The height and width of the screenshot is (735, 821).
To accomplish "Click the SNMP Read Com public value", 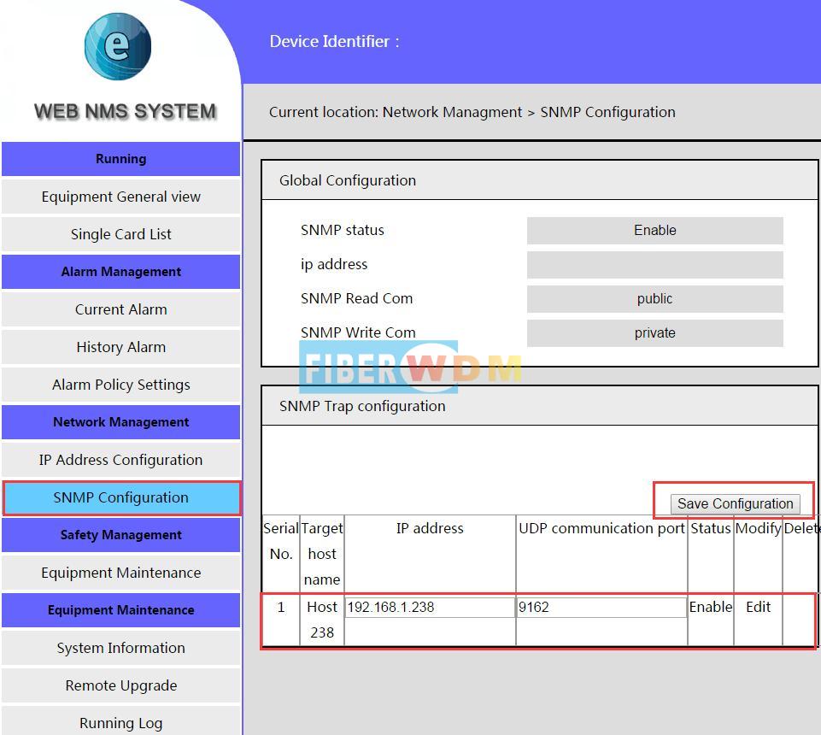I will (x=655, y=298).
